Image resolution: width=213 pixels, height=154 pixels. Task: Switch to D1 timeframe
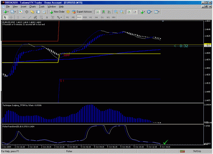point(102,17)
